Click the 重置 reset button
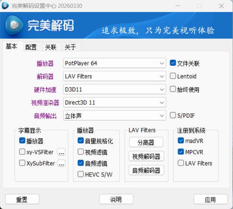Image resolution: width=233 pixels, height=209 pixels. 22,199
